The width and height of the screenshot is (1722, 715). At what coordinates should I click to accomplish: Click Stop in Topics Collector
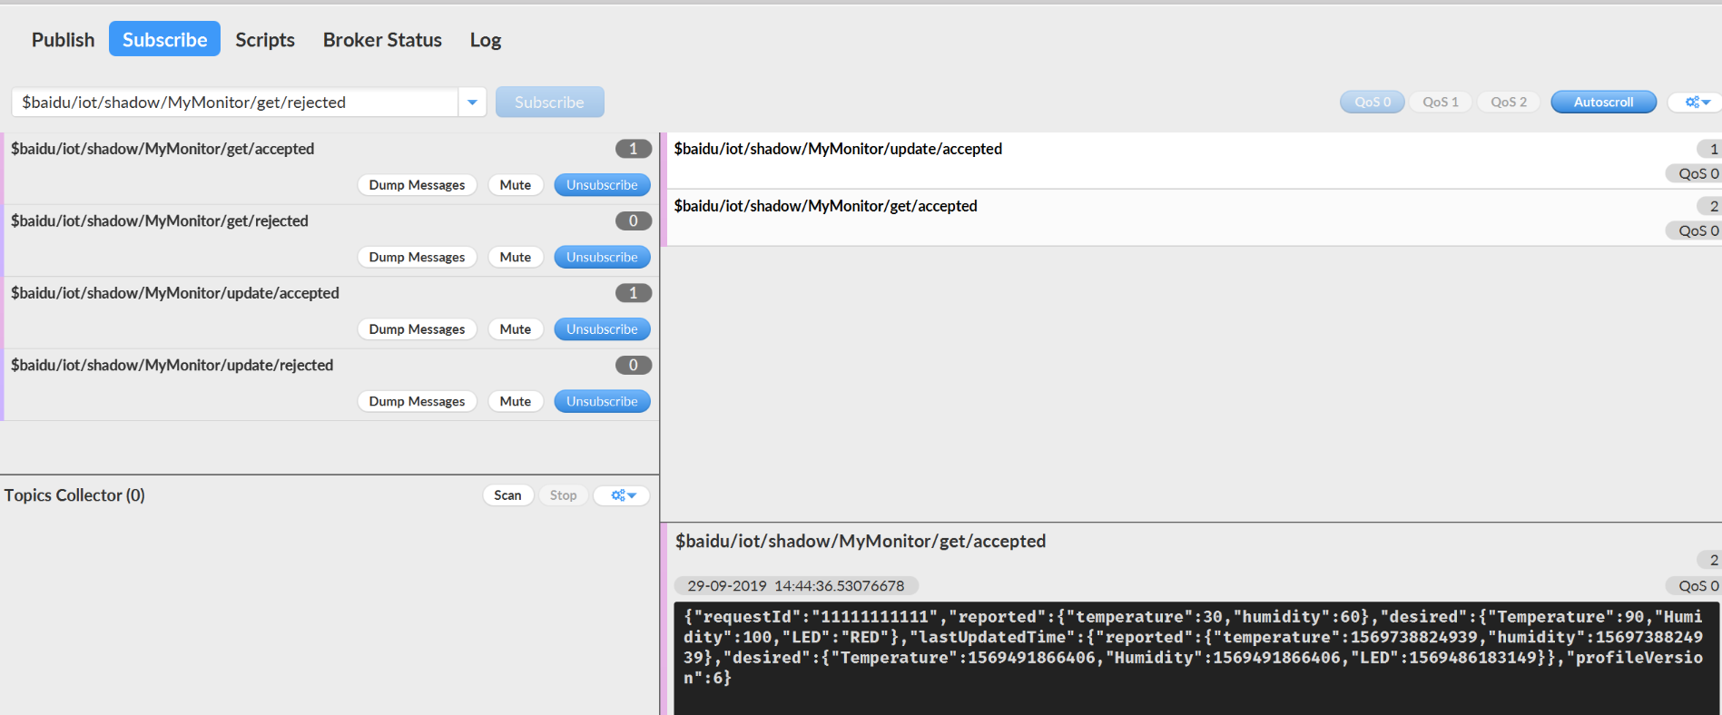click(563, 495)
